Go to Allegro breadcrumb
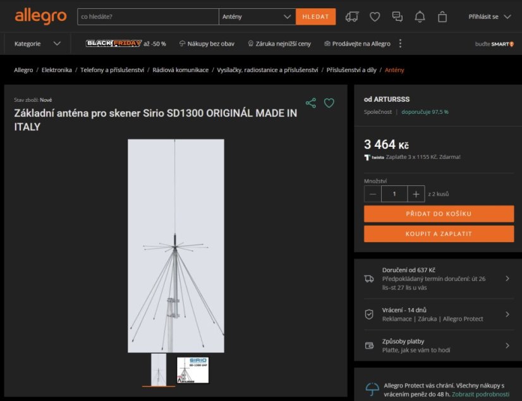The image size is (522, 401). pos(23,70)
